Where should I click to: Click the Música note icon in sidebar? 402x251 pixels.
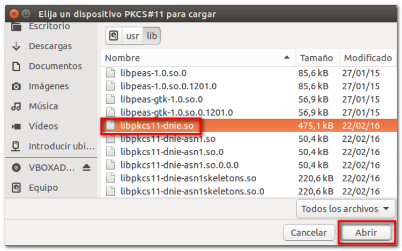tap(16, 107)
